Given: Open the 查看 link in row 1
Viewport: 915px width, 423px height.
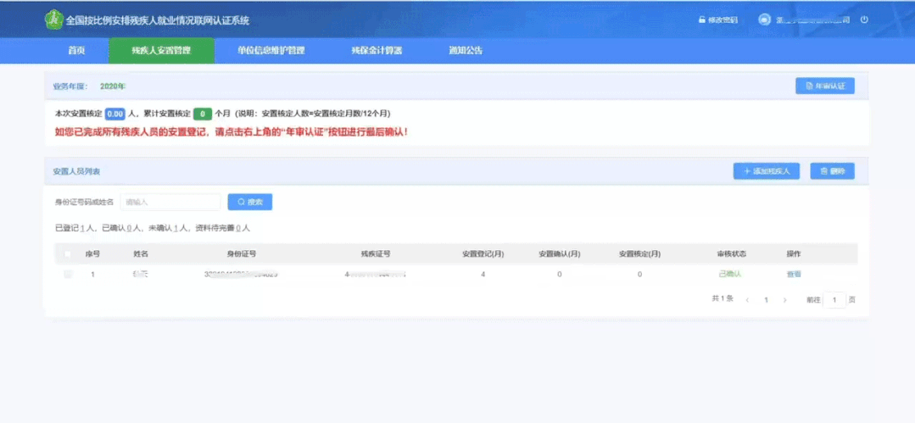Looking at the screenshot, I should point(793,274).
